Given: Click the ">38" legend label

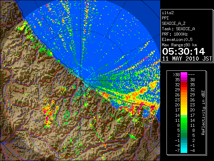Looking at the screenshot, I should [x=176, y=75].
